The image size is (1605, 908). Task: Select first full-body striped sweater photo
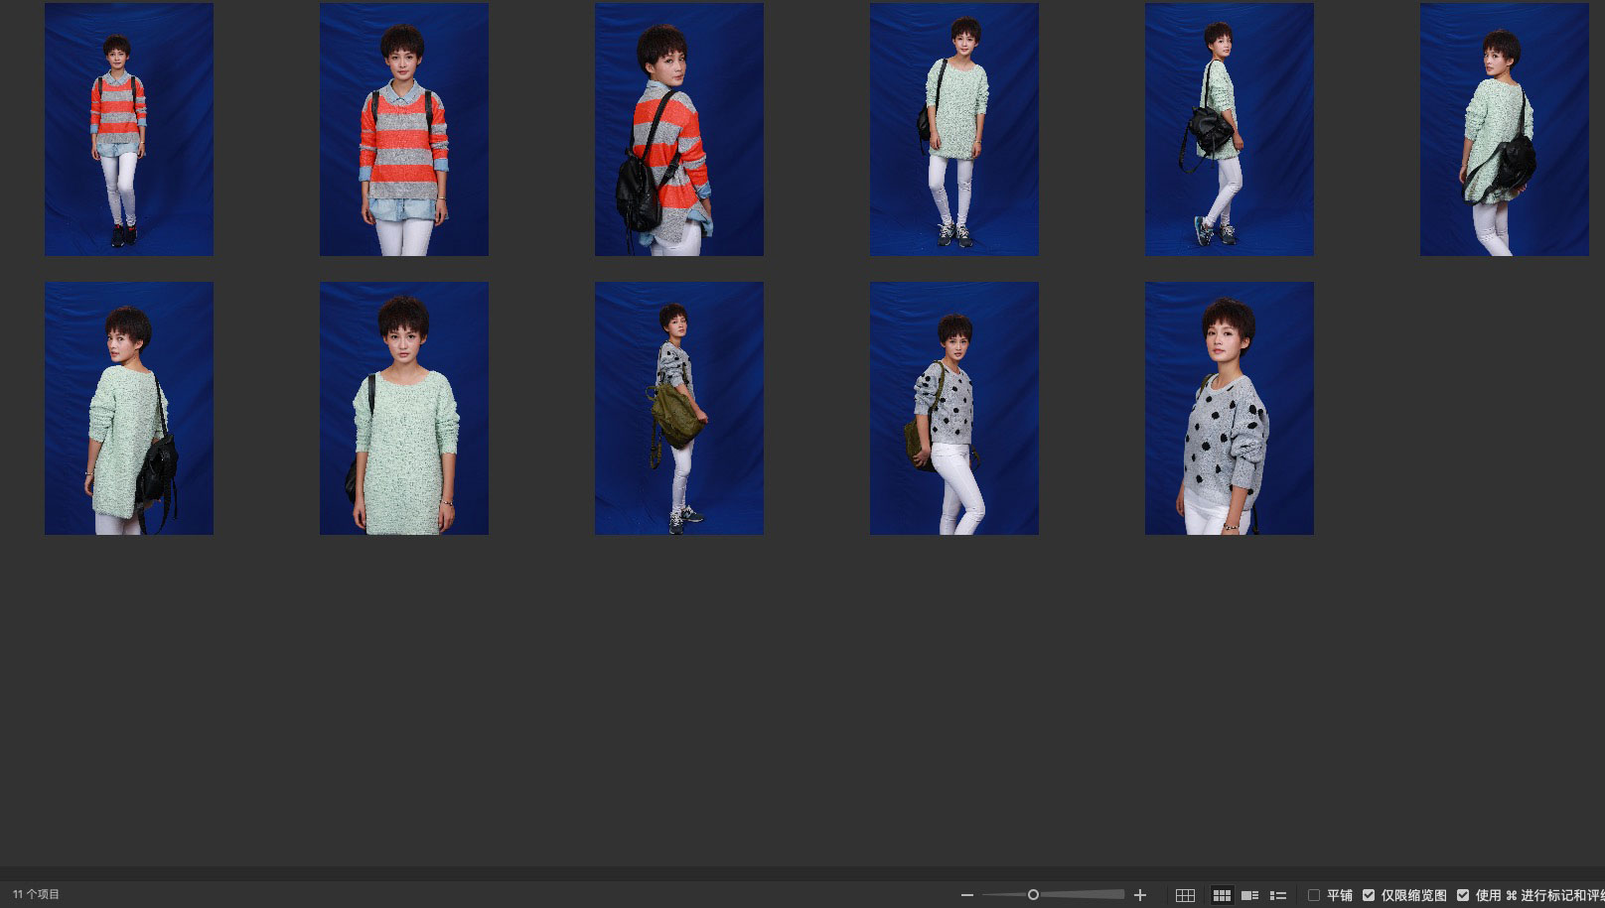[129, 129]
